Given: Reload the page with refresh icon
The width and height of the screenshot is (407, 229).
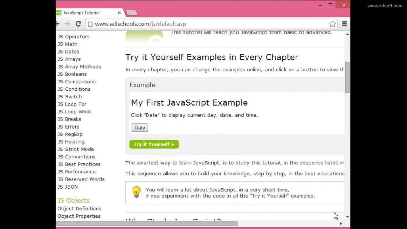Looking at the screenshot, I should [x=78, y=24].
